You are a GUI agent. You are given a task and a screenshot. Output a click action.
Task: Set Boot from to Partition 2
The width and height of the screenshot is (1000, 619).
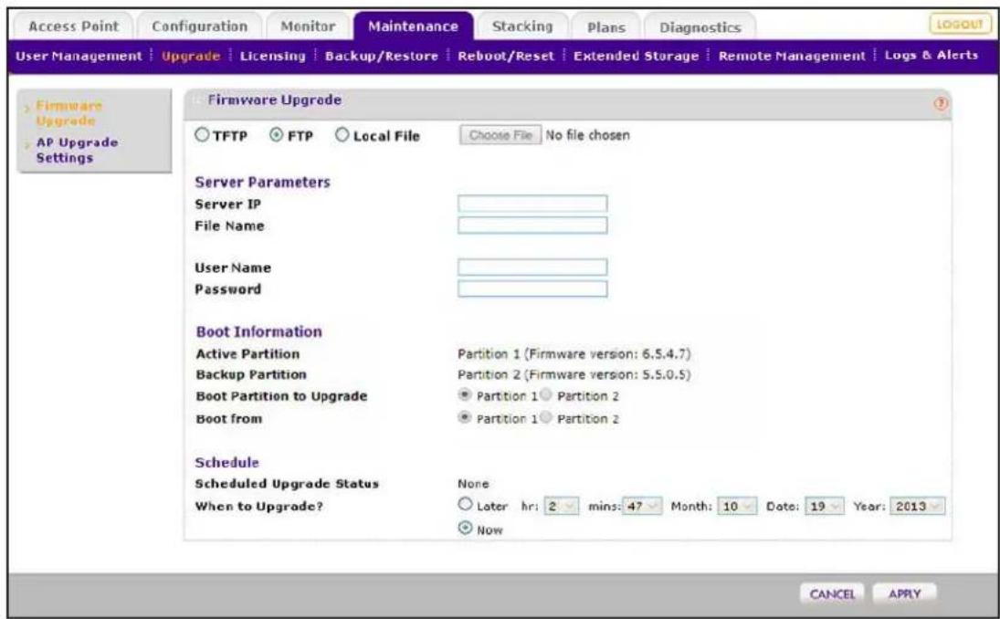pos(546,417)
